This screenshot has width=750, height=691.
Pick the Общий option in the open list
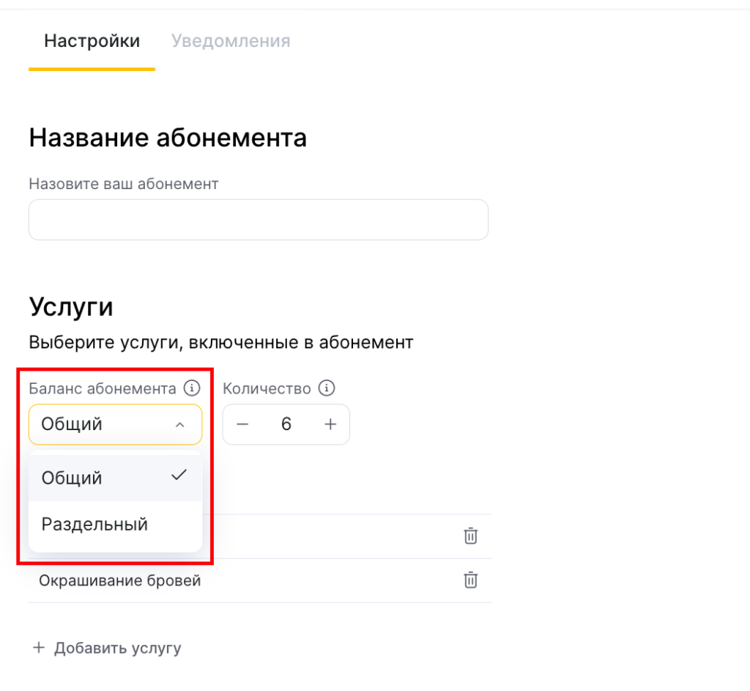pos(72,478)
